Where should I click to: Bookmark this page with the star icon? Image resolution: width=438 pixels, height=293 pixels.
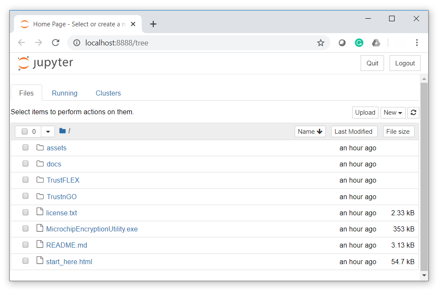click(x=321, y=42)
